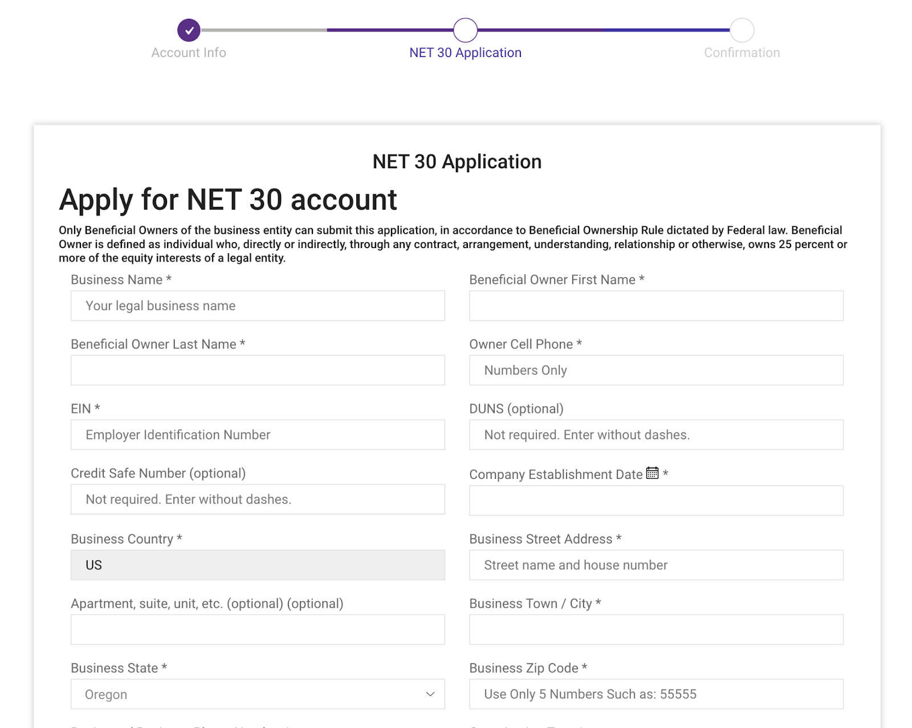Select the NET 30 Application step label
This screenshot has width=912, height=728.
tap(465, 52)
